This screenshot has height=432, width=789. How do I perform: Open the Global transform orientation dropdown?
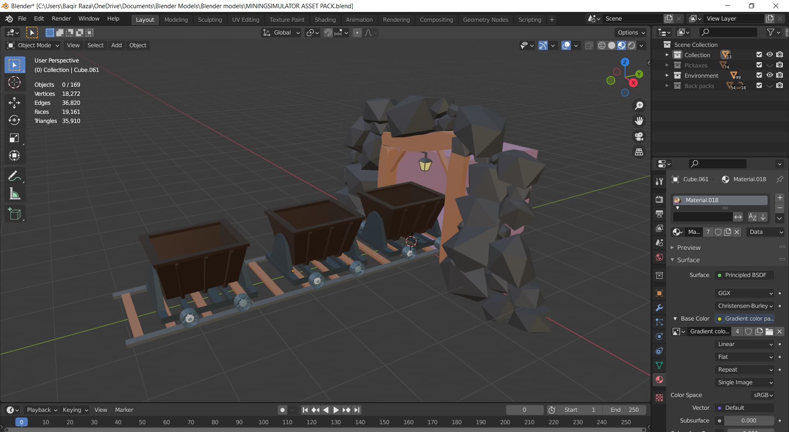[x=282, y=32]
